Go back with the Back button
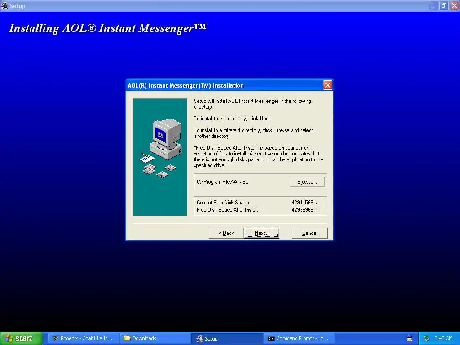The height and width of the screenshot is (345, 460). tap(226, 233)
